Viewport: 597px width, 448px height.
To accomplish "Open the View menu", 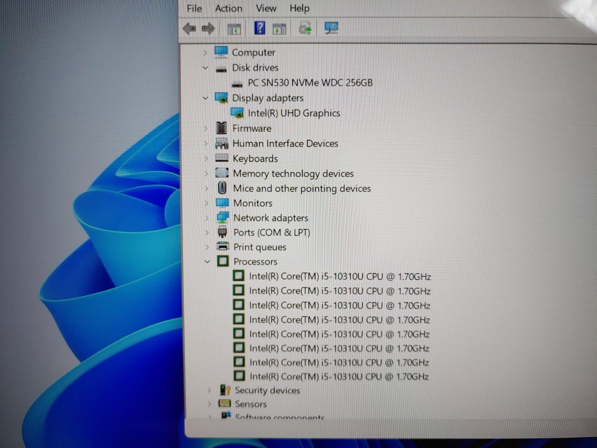I will tap(266, 8).
